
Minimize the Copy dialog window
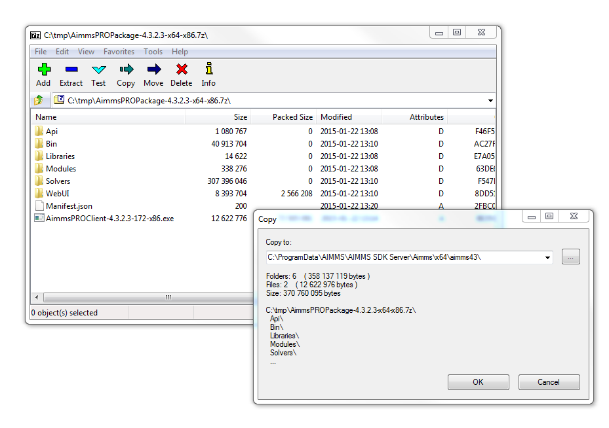point(532,217)
